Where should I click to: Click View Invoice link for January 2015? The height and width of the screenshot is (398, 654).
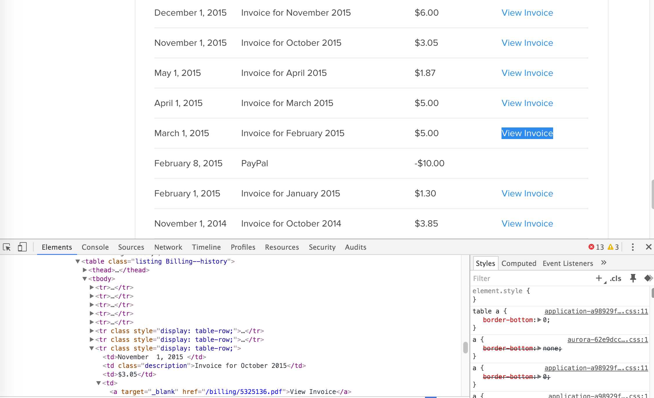point(527,193)
